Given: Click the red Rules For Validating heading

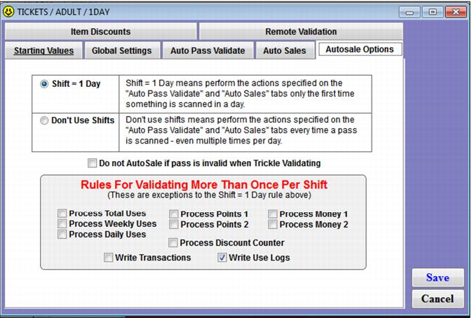Looking at the screenshot, I should click(204, 184).
